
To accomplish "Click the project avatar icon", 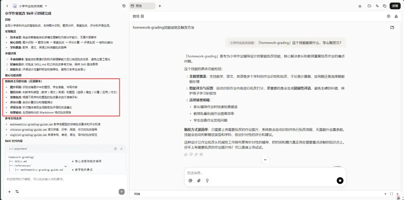I will click(15, 6).
